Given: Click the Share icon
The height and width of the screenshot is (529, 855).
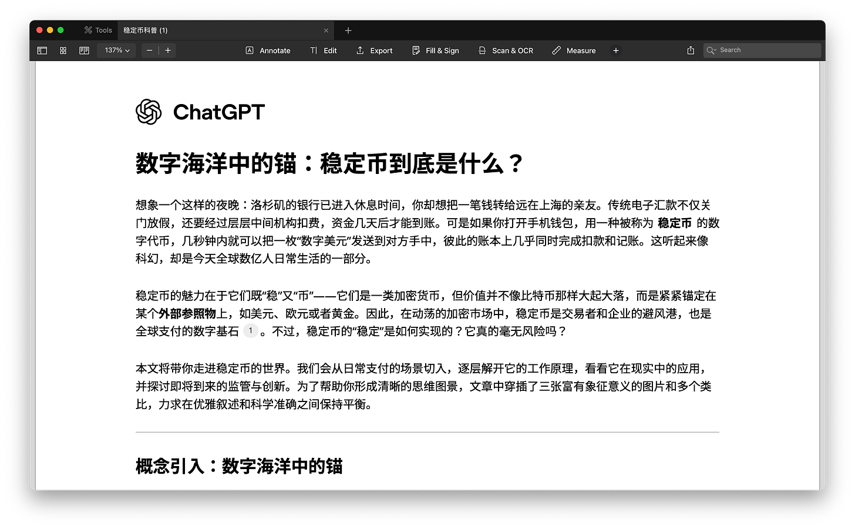Looking at the screenshot, I should 691,51.
